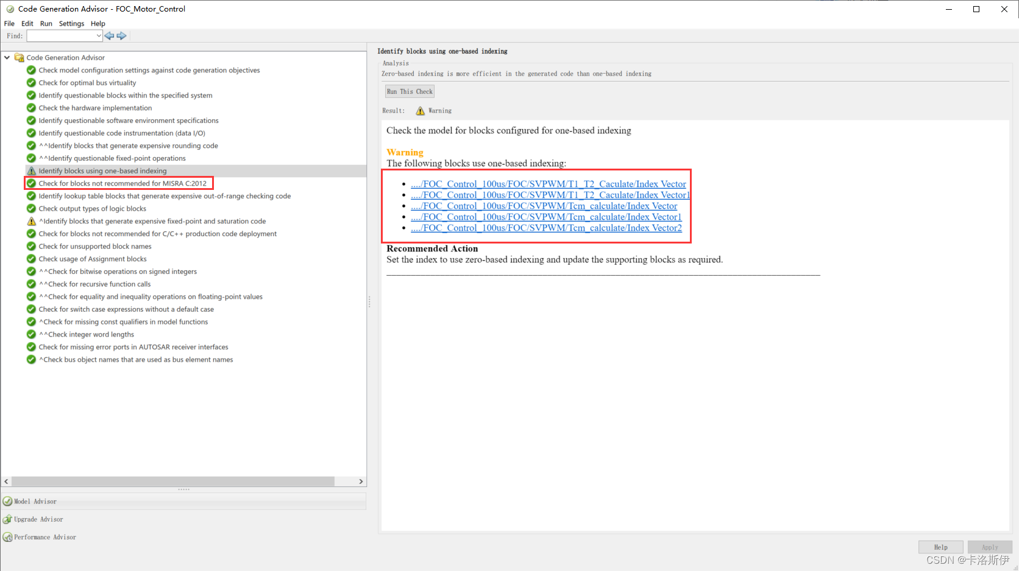The height and width of the screenshot is (571, 1019).
Task: Click the forward arrow next to Find
Action: [x=121, y=36]
